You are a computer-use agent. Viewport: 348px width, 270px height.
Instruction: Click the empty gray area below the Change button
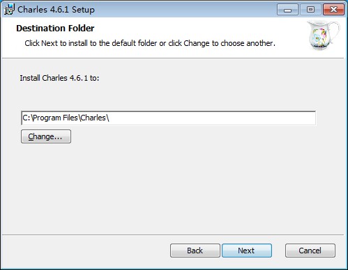[x=172, y=188]
